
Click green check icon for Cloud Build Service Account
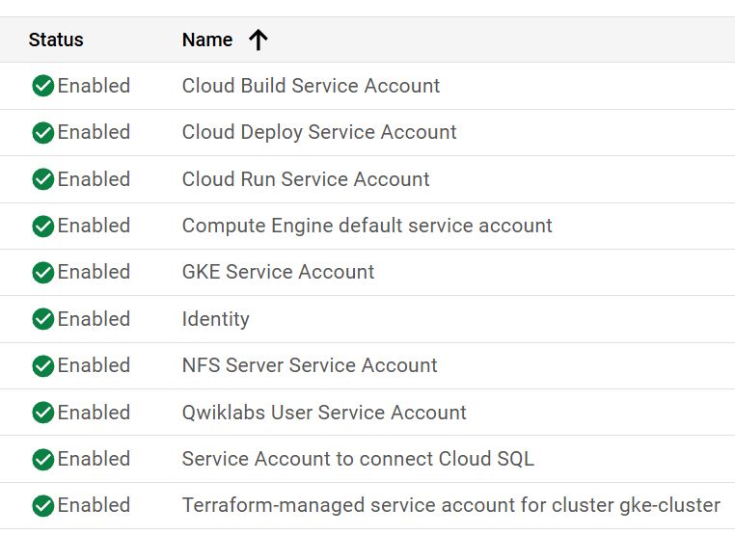pos(43,86)
